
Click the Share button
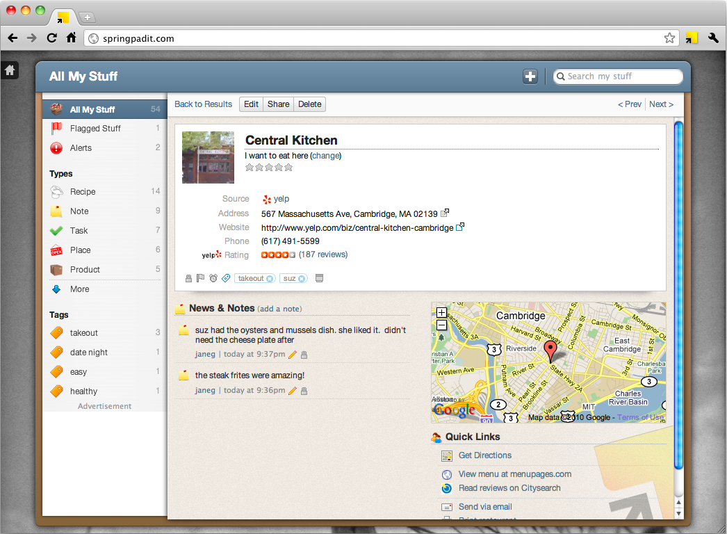click(278, 104)
